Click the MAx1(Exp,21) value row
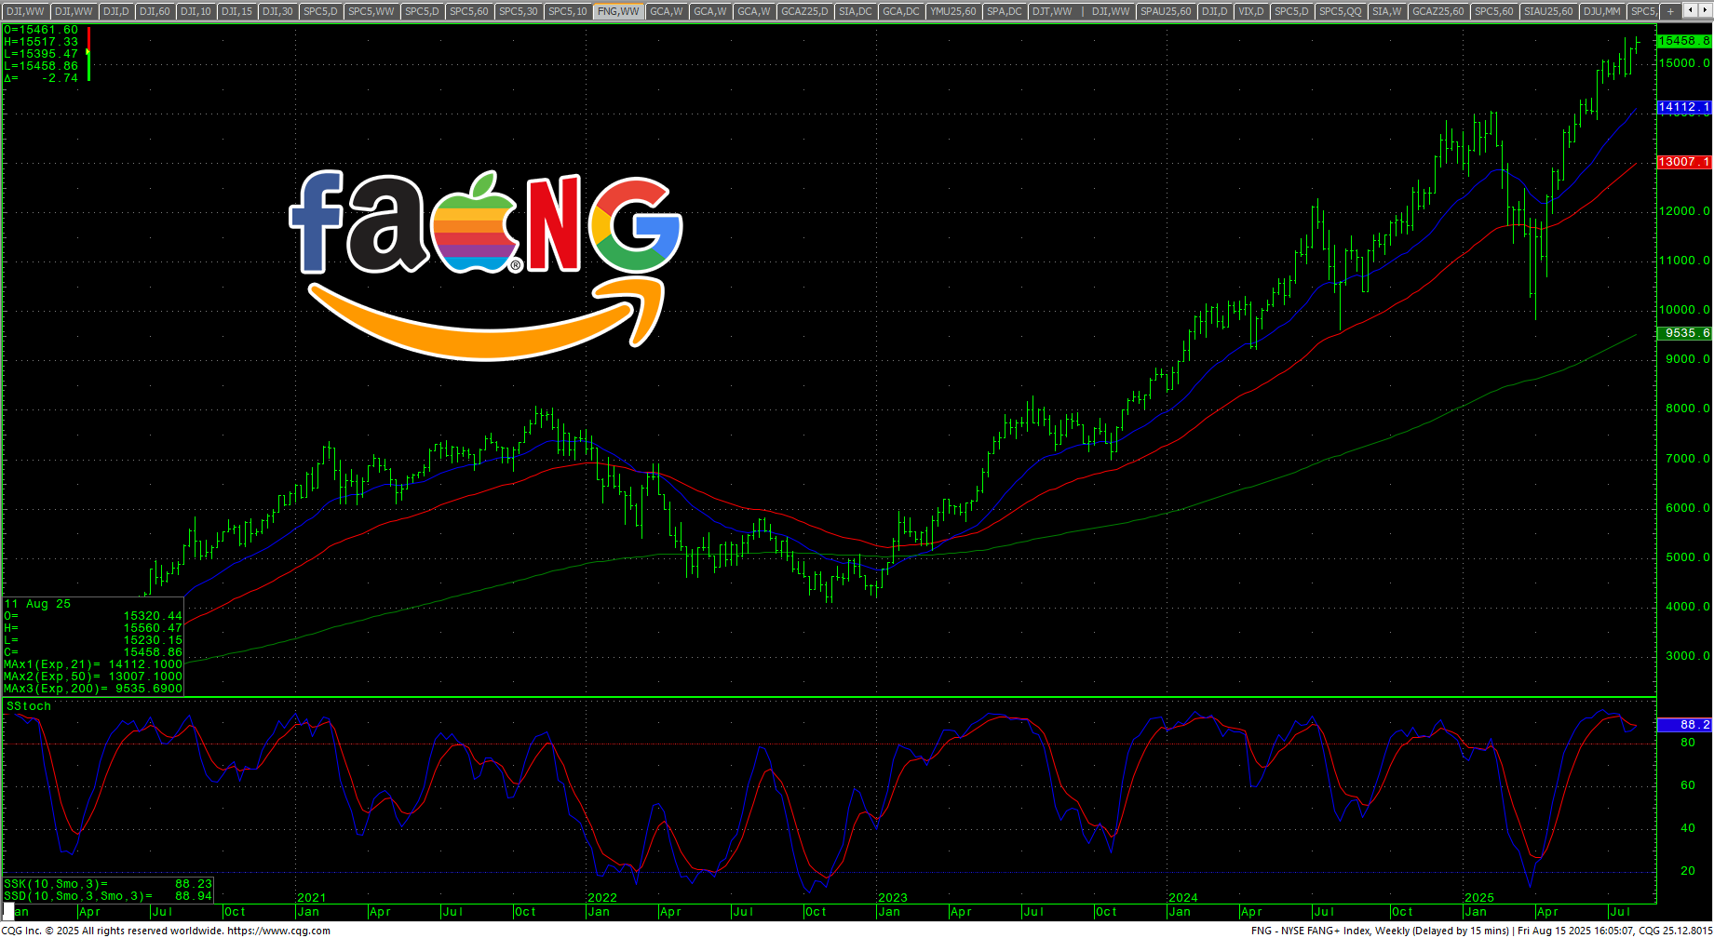Viewport: 1714px width, 938px height. [93, 664]
